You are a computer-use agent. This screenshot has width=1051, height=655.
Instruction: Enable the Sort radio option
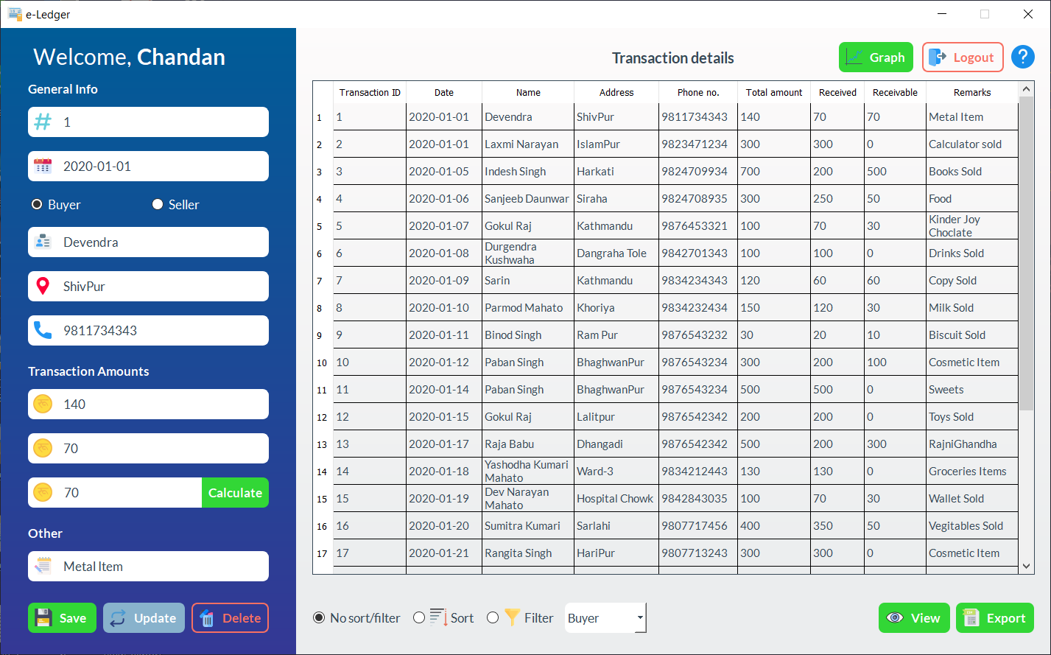[419, 617]
